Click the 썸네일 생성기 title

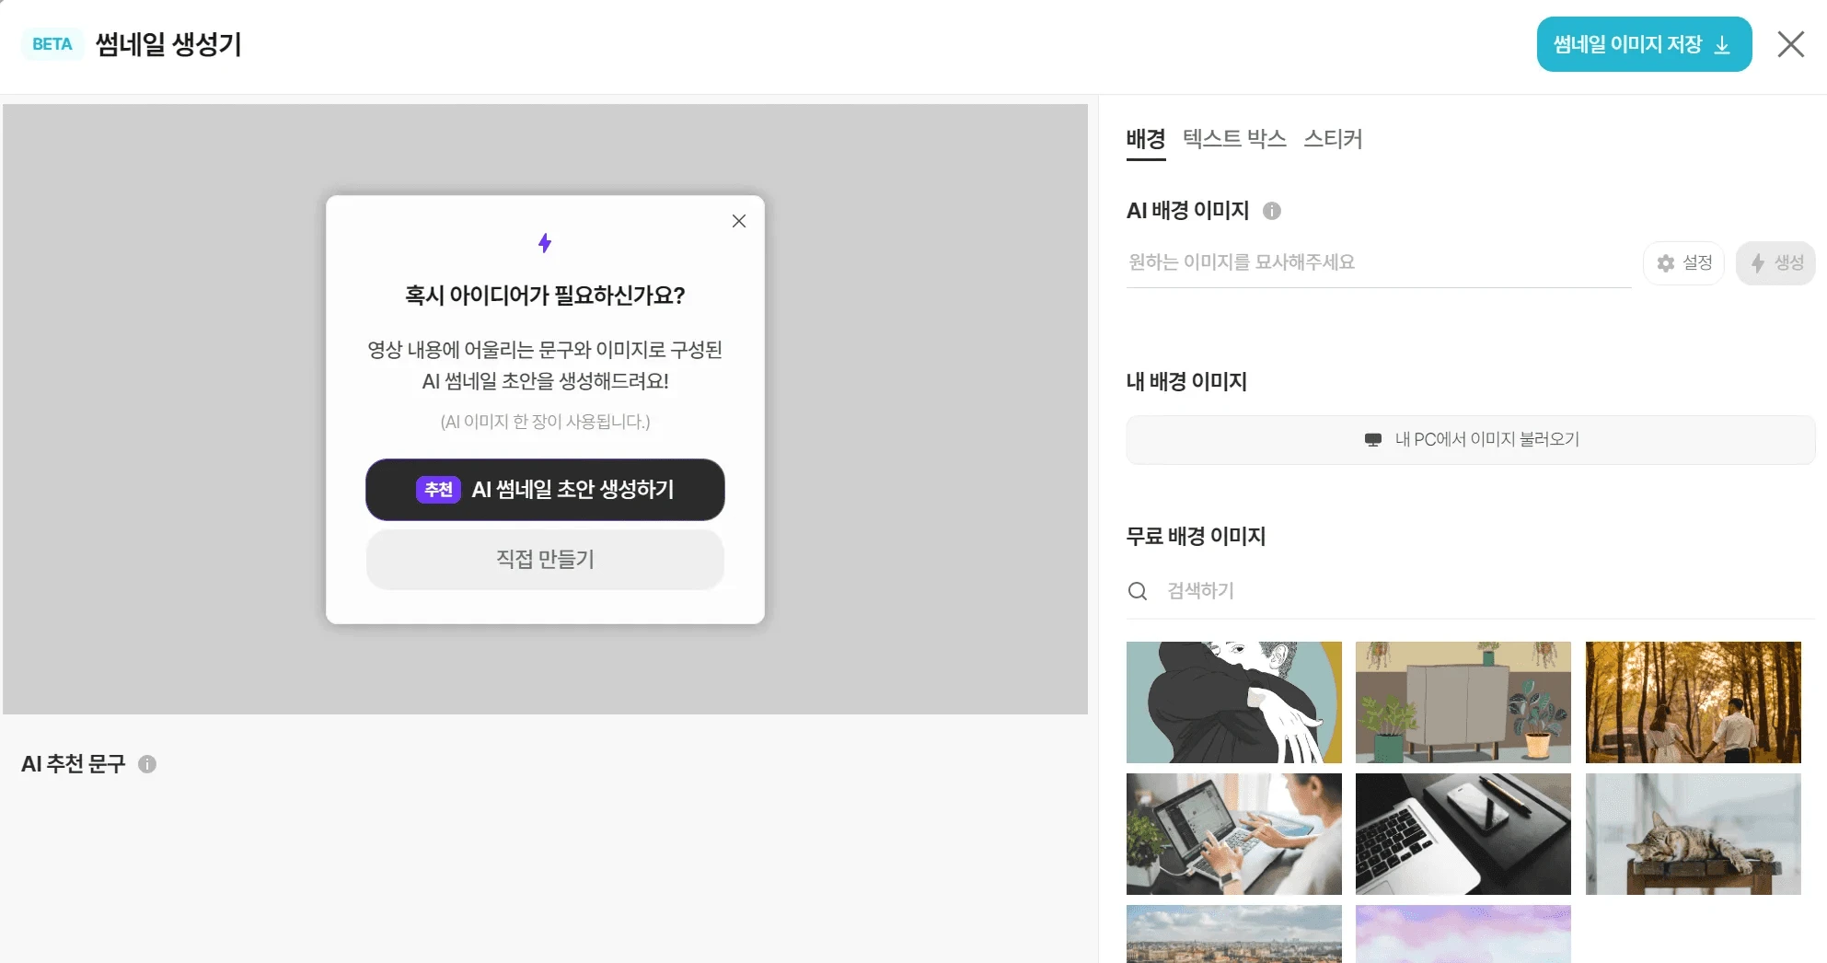168,44
